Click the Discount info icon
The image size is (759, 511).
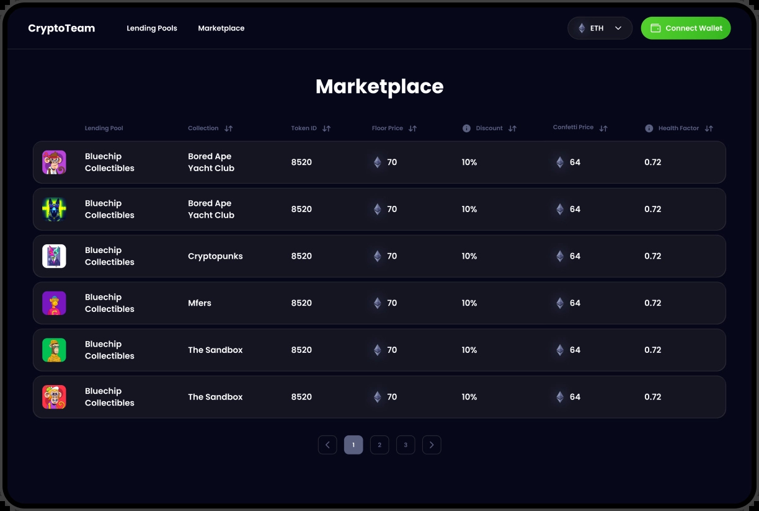click(466, 128)
